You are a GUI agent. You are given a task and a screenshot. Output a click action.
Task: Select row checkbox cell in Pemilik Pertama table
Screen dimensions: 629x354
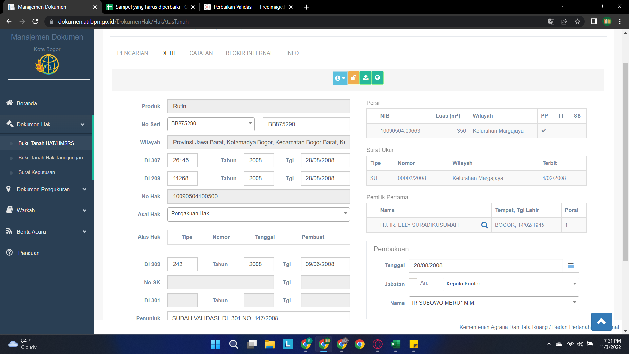coord(372,225)
